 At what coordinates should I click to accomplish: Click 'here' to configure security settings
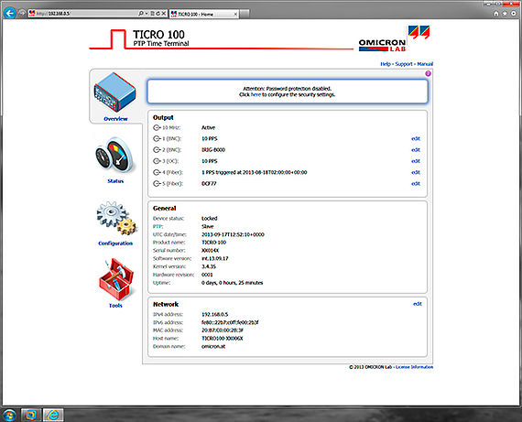coord(256,95)
